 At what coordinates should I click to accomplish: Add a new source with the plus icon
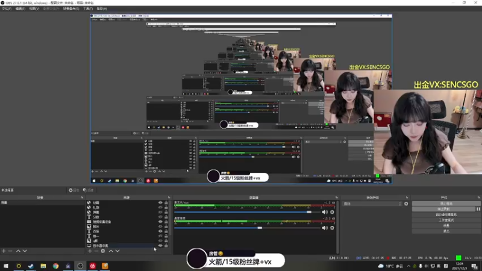(x=89, y=251)
